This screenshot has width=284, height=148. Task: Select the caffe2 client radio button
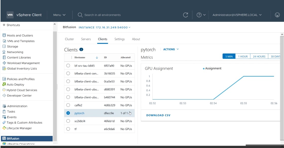pos(68,105)
